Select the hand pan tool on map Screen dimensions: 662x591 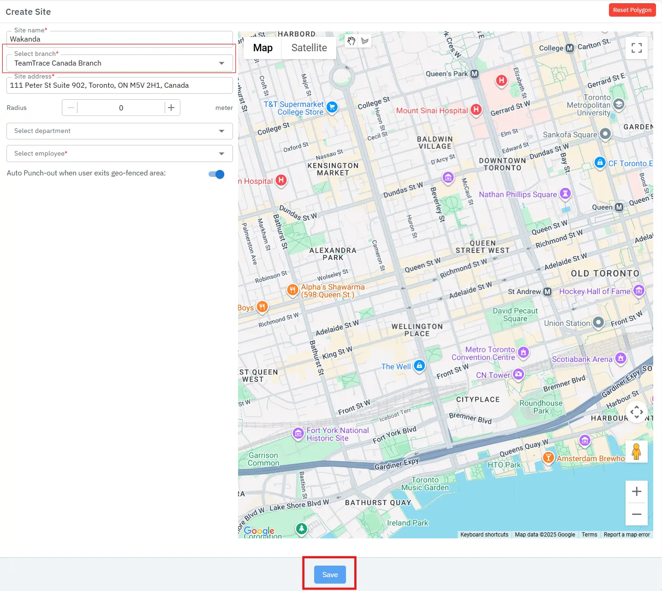click(x=352, y=41)
